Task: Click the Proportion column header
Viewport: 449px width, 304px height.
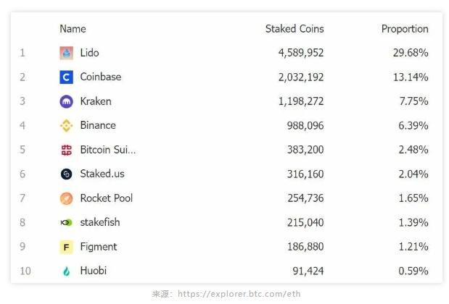Action: click(x=405, y=29)
